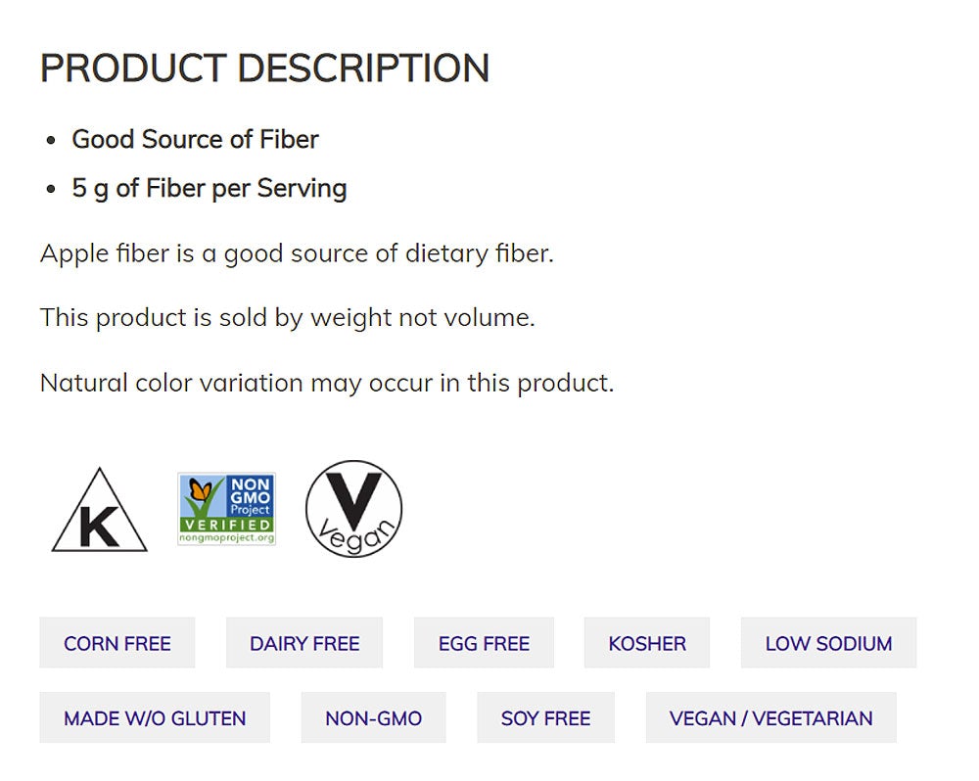This screenshot has height=781, width=979.
Task: Click the circular Vegan V logo
Action: [x=353, y=509]
